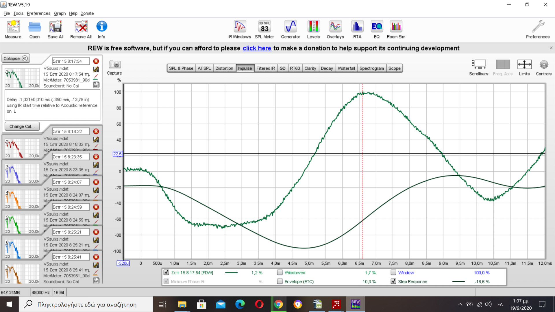Follow the 'click here' donation link
Image resolution: width=555 pixels, height=312 pixels.
click(x=257, y=48)
